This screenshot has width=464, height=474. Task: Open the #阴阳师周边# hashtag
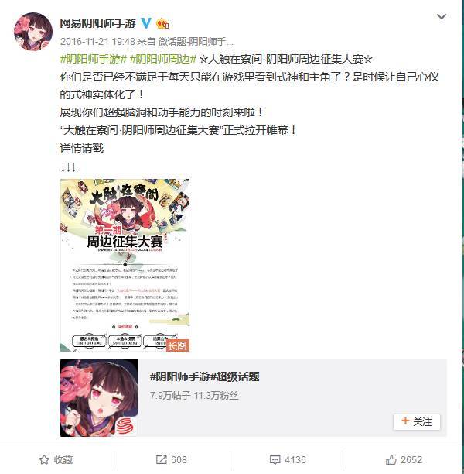click(x=163, y=59)
